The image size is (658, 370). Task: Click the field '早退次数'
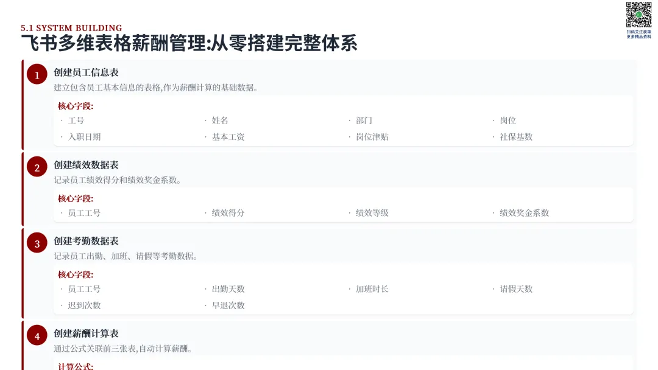pyautogui.click(x=228, y=305)
